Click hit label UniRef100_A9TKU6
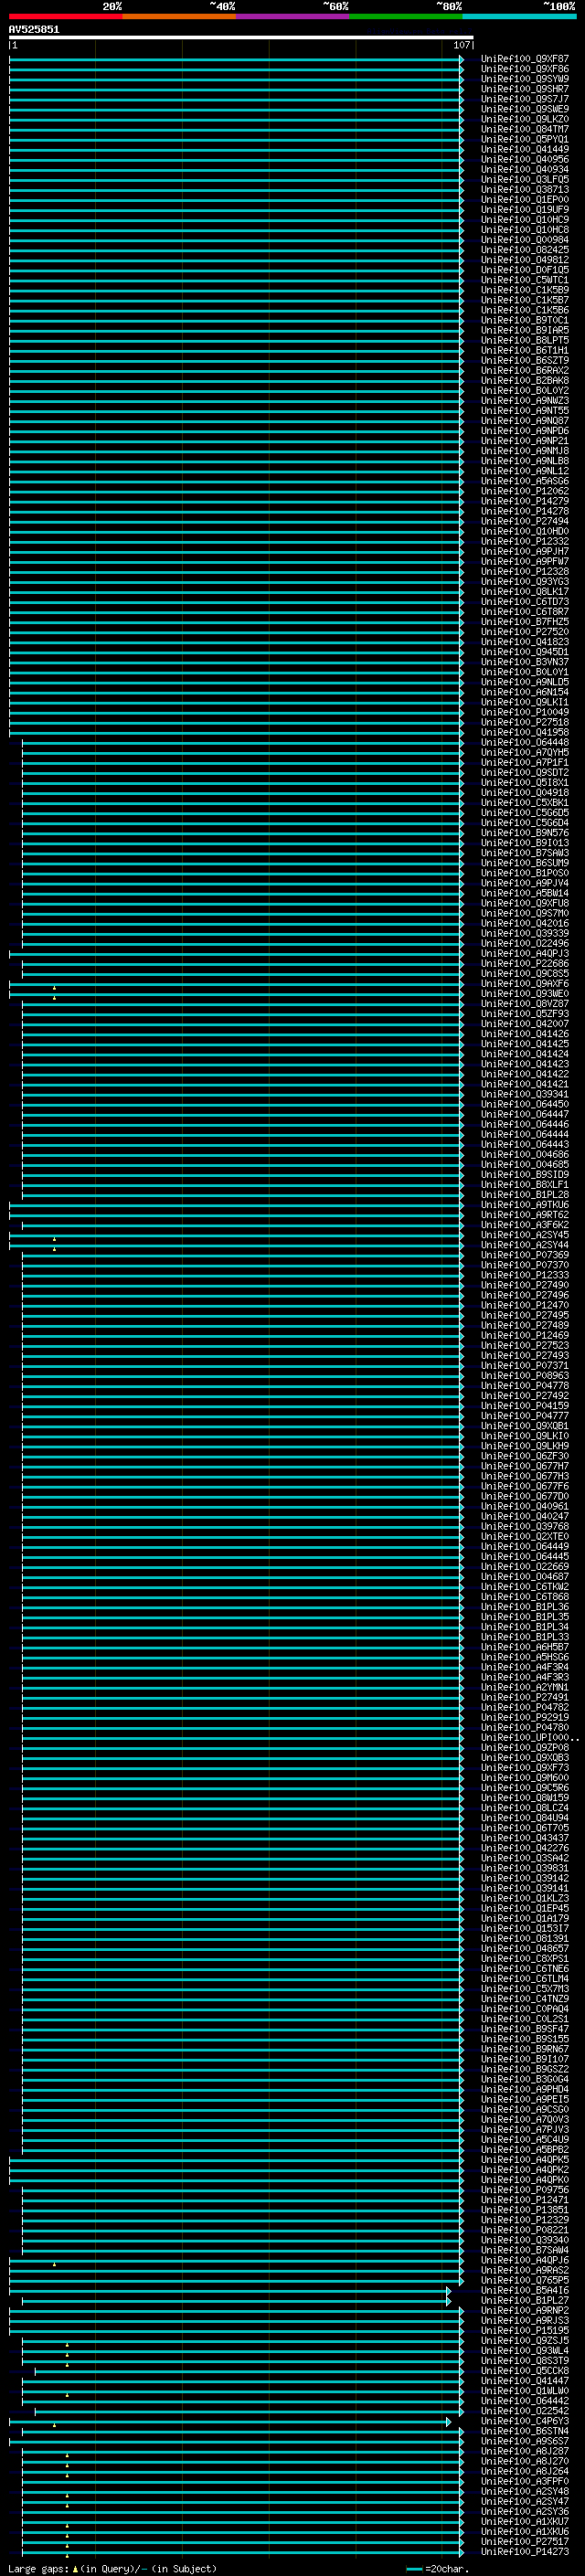 525,1205
